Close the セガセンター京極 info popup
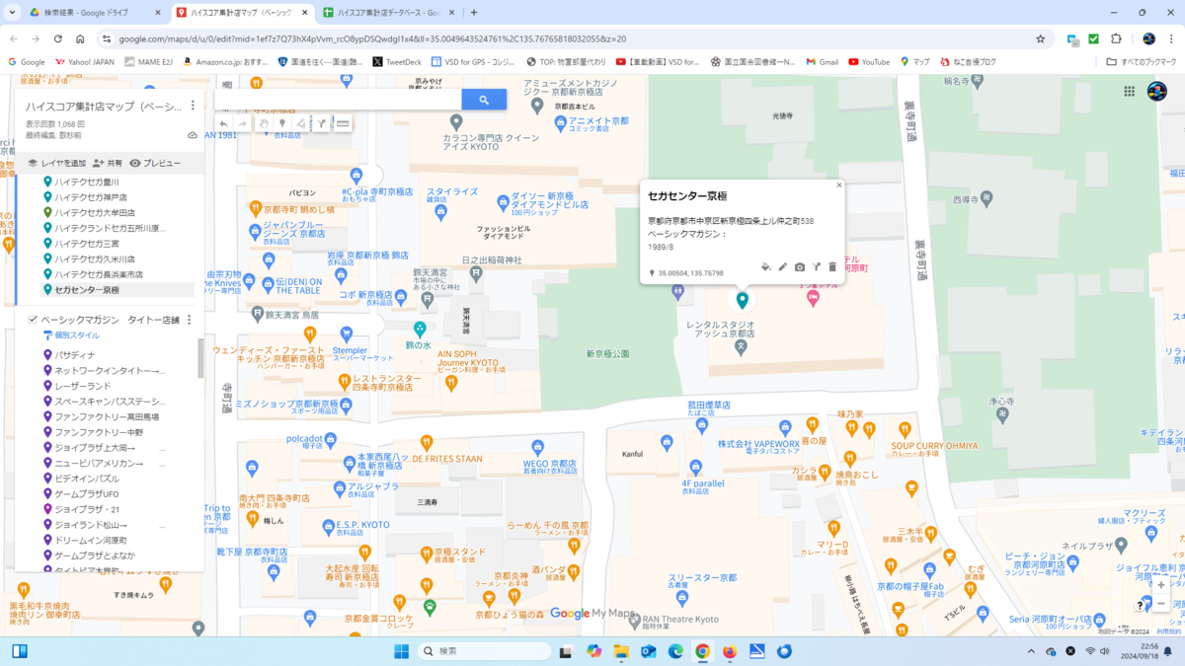1185x666 pixels. (x=839, y=185)
